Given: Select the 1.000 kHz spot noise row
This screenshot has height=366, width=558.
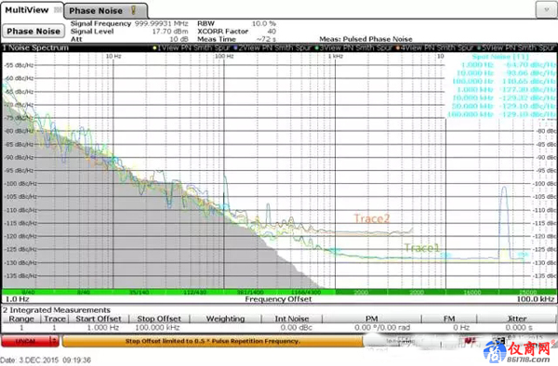Looking at the screenshot, I should [506, 89].
